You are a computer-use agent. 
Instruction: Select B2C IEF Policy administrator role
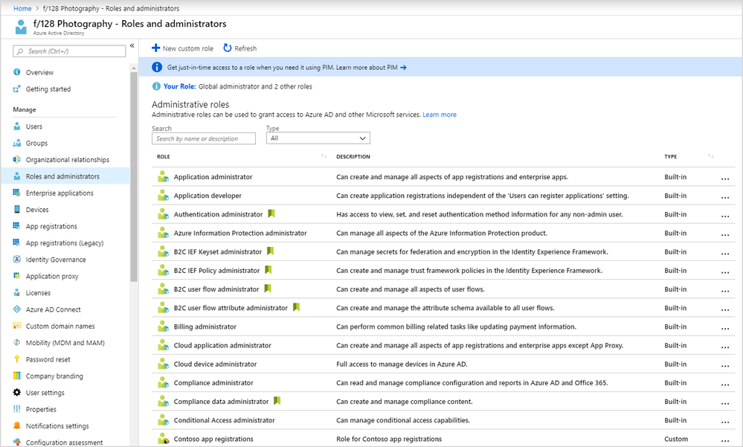tap(216, 270)
